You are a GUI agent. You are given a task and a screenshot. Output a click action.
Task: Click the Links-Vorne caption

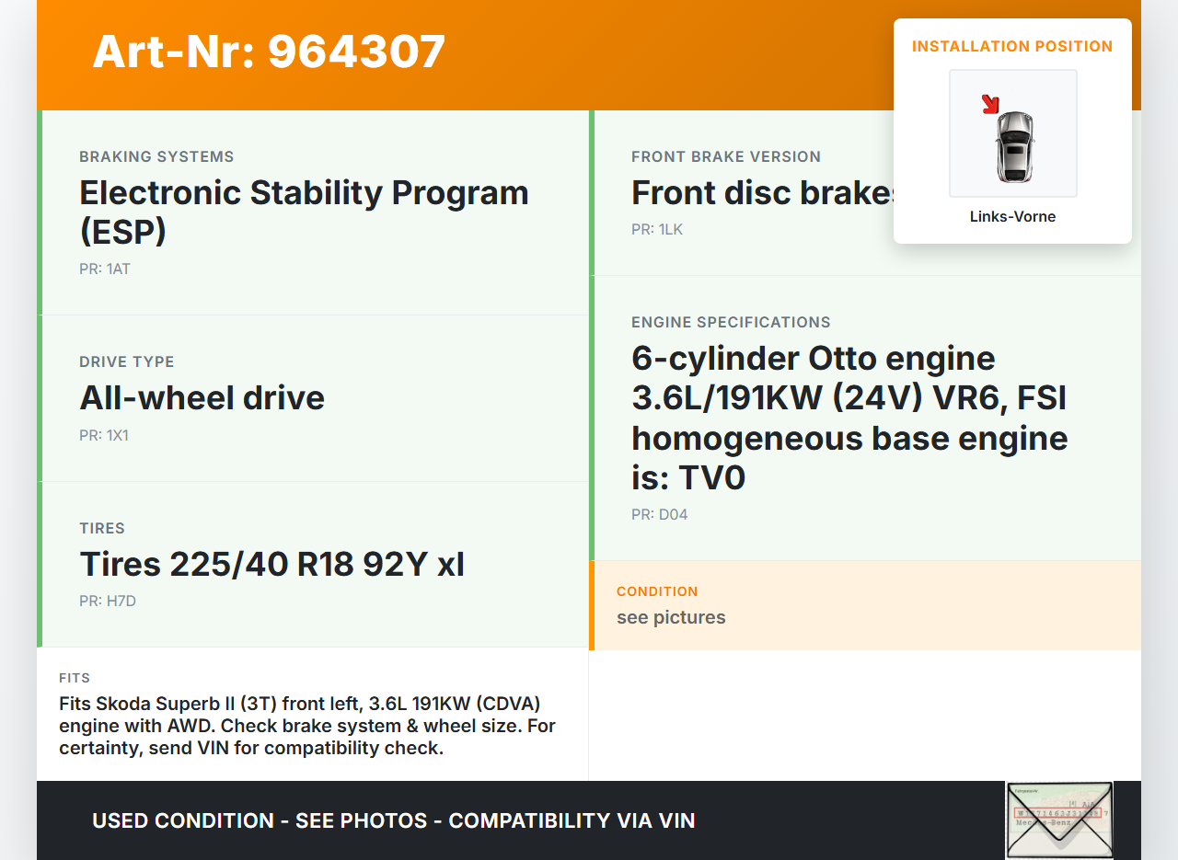pos(1012,217)
